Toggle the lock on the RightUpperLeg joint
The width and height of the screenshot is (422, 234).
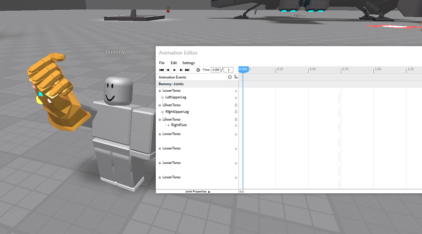click(236, 112)
